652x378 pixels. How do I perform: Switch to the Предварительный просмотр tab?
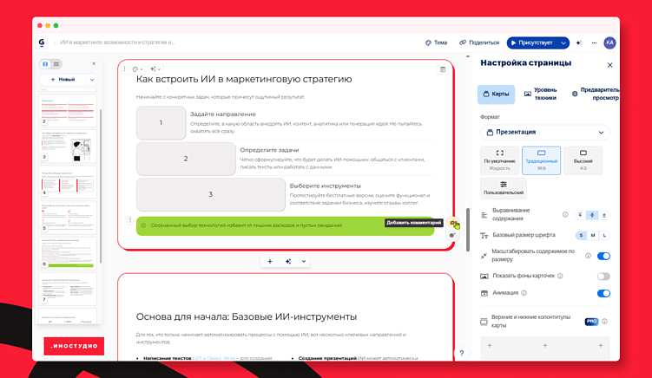point(596,94)
